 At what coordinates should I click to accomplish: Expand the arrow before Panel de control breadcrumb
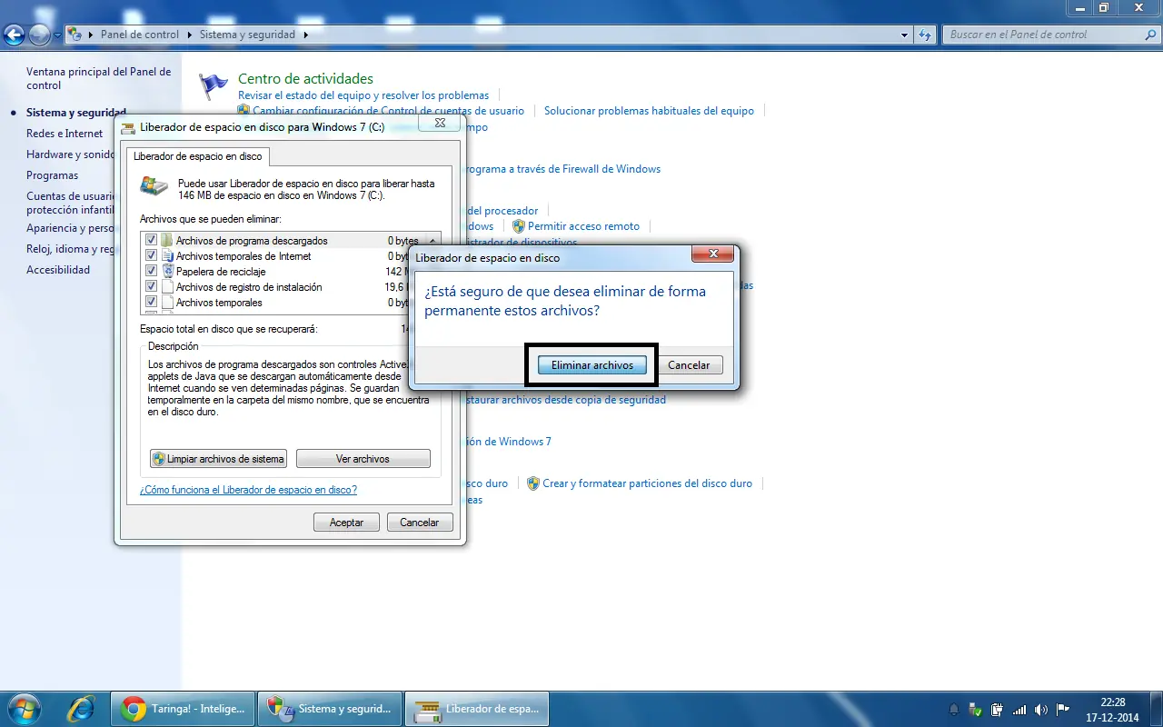coord(91,35)
